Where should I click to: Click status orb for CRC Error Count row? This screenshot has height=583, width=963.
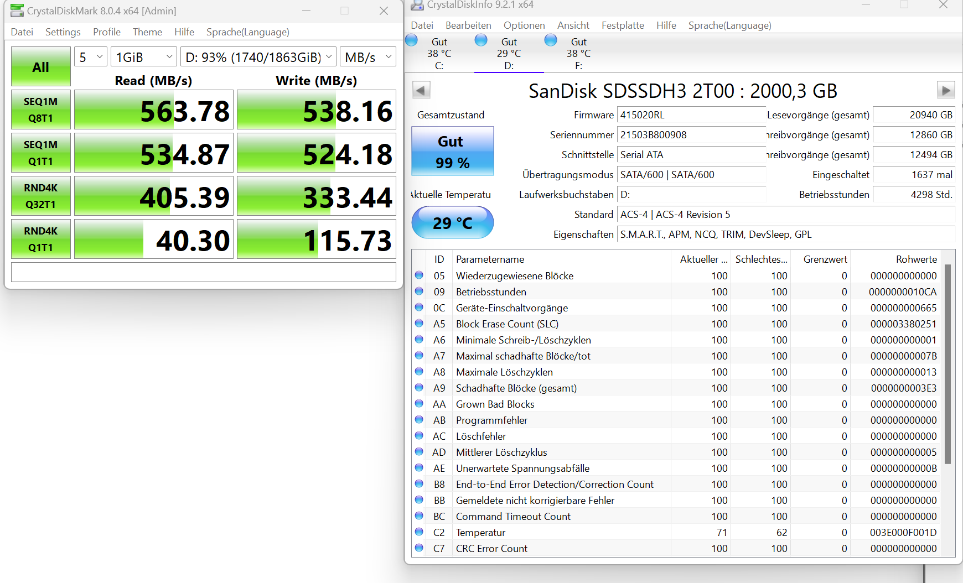pyautogui.click(x=420, y=548)
